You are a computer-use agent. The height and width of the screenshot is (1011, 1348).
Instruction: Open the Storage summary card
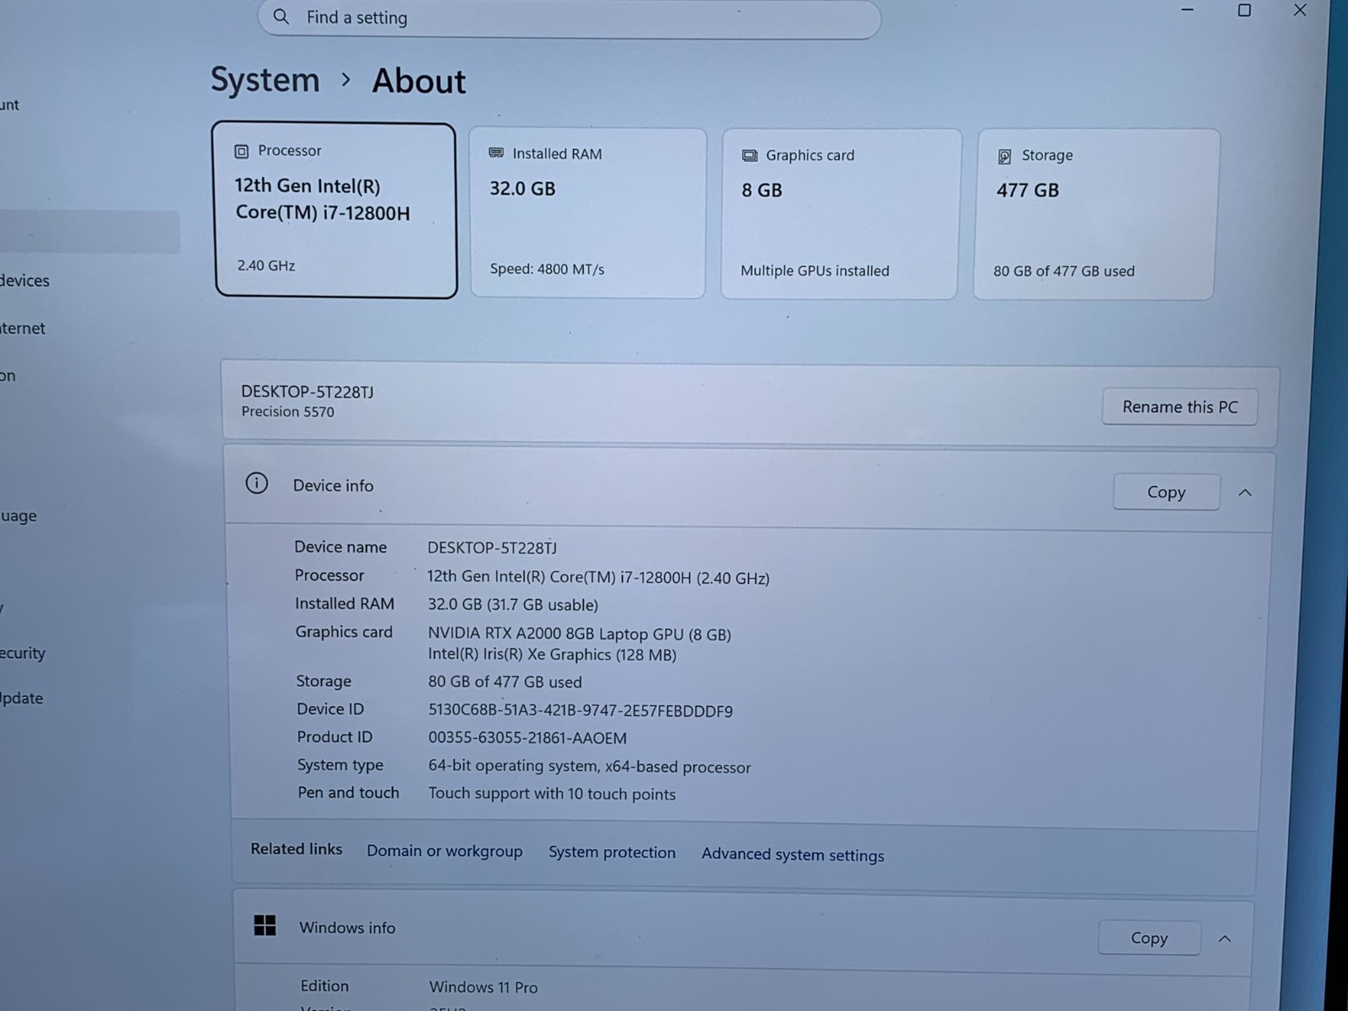coord(1094,214)
